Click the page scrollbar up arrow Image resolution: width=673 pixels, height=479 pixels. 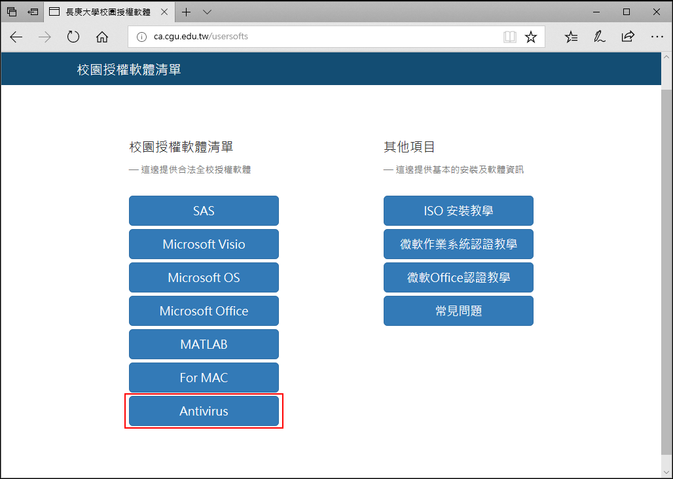point(666,57)
